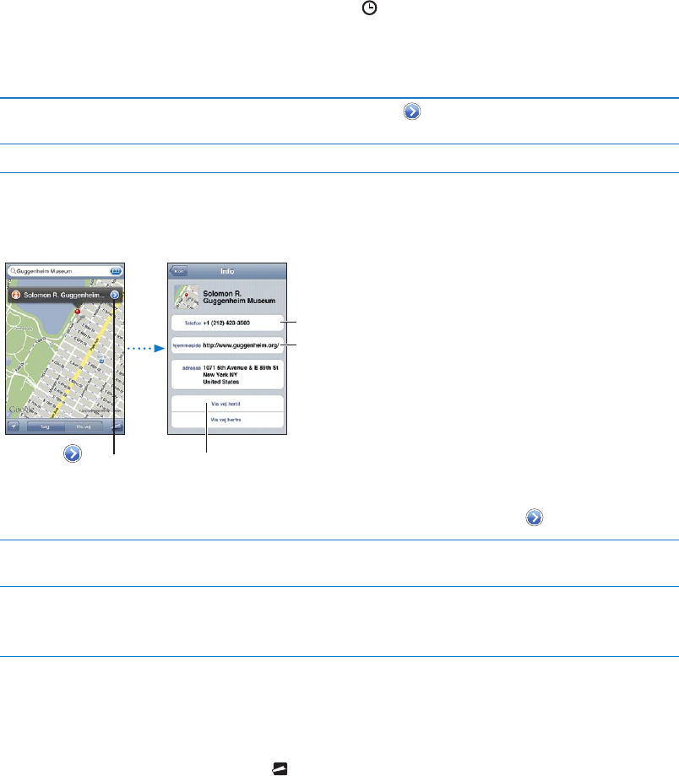679x776 pixels.
Task: Tap the adresse row 1071 5th Avenue
Action: [x=228, y=375]
